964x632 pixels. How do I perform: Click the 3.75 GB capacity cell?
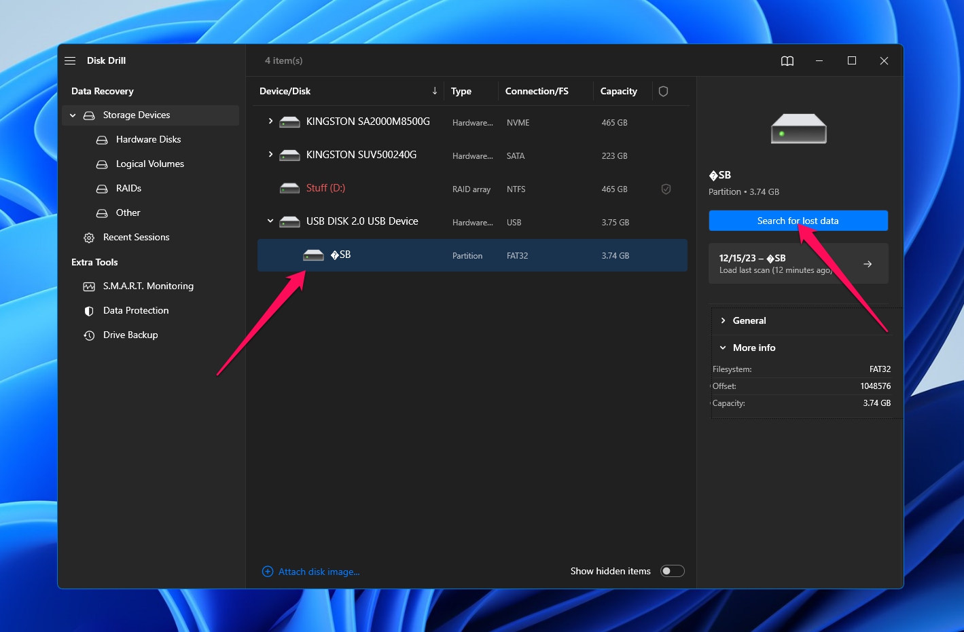click(x=615, y=223)
